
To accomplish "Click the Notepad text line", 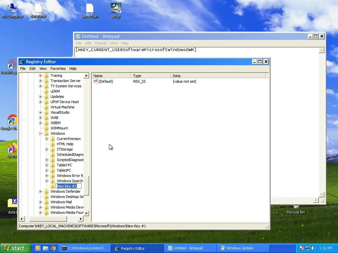I will [136, 50].
